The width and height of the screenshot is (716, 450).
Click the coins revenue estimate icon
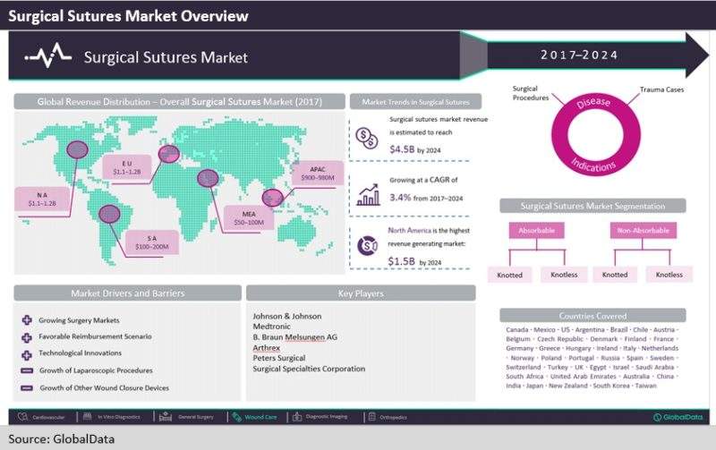(366, 136)
